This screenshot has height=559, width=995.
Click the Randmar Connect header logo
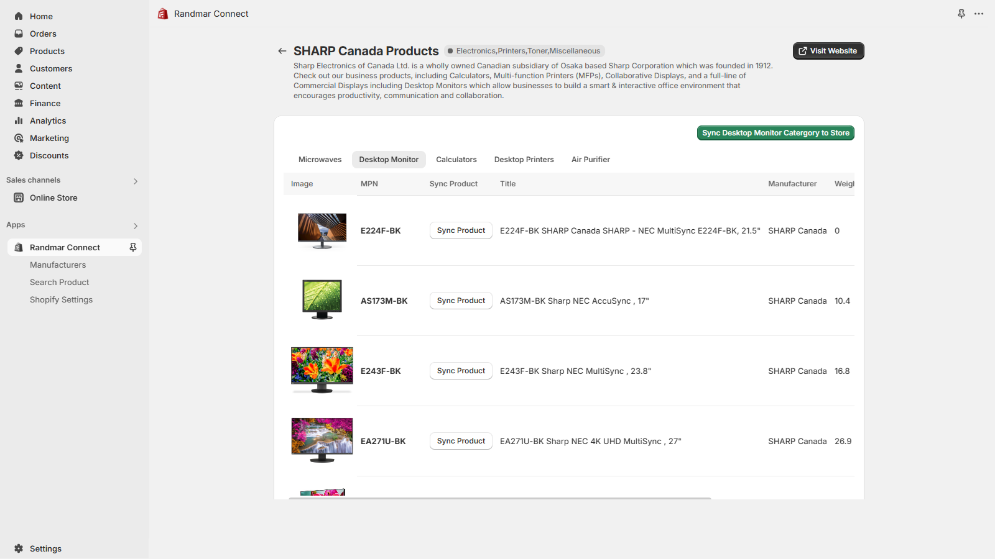coord(163,14)
